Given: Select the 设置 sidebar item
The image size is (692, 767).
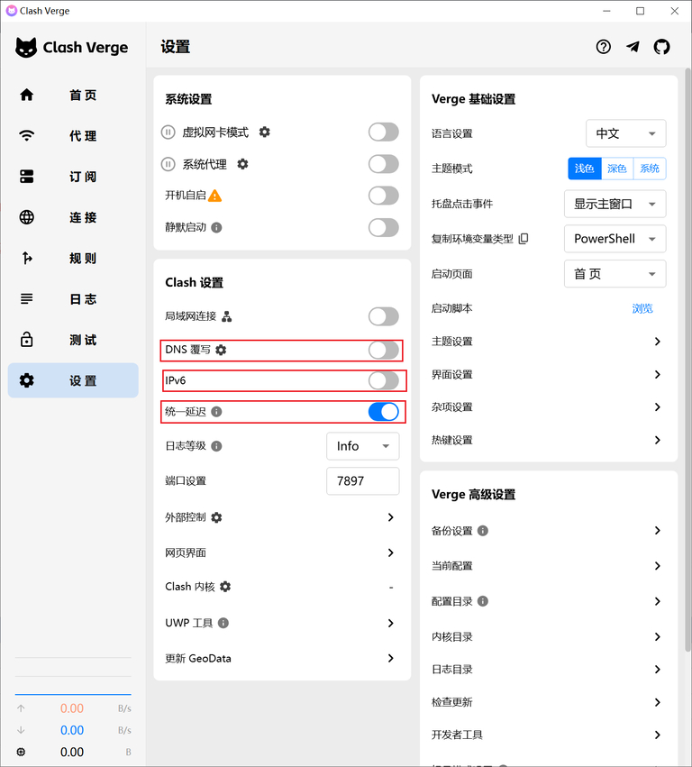Looking at the screenshot, I should coord(73,380).
